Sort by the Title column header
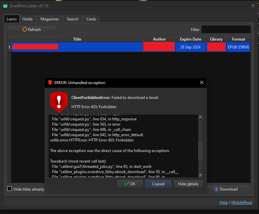259x214 pixels. (x=77, y=39)
